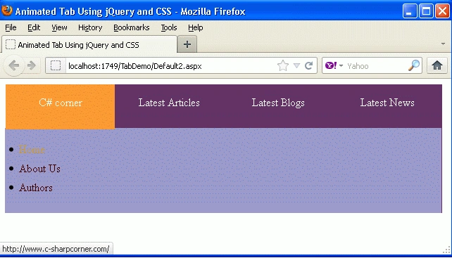The image size is (452, 258).
Task: Close the Firefox window
Action: pyautogui.click(x=442, y=11)
